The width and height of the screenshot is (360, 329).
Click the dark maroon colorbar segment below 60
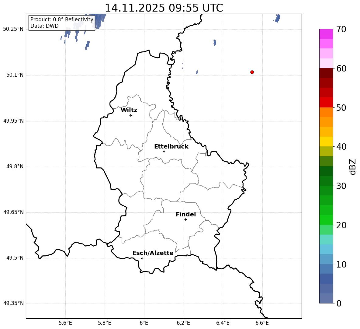[326, 73]
